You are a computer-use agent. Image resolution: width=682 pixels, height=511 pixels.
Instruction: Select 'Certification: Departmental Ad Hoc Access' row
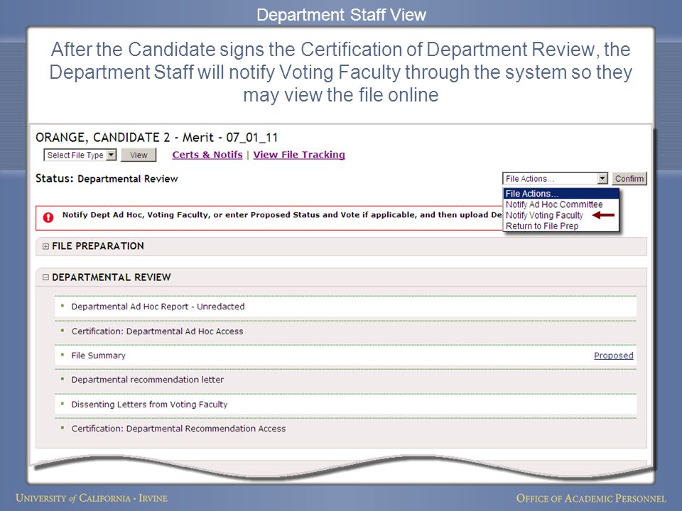(x=345, y=331)
